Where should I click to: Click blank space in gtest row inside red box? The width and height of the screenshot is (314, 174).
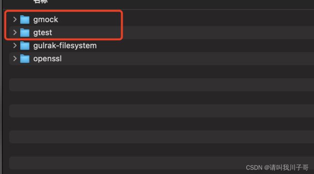pyautogui.click(x=86, y=33)
